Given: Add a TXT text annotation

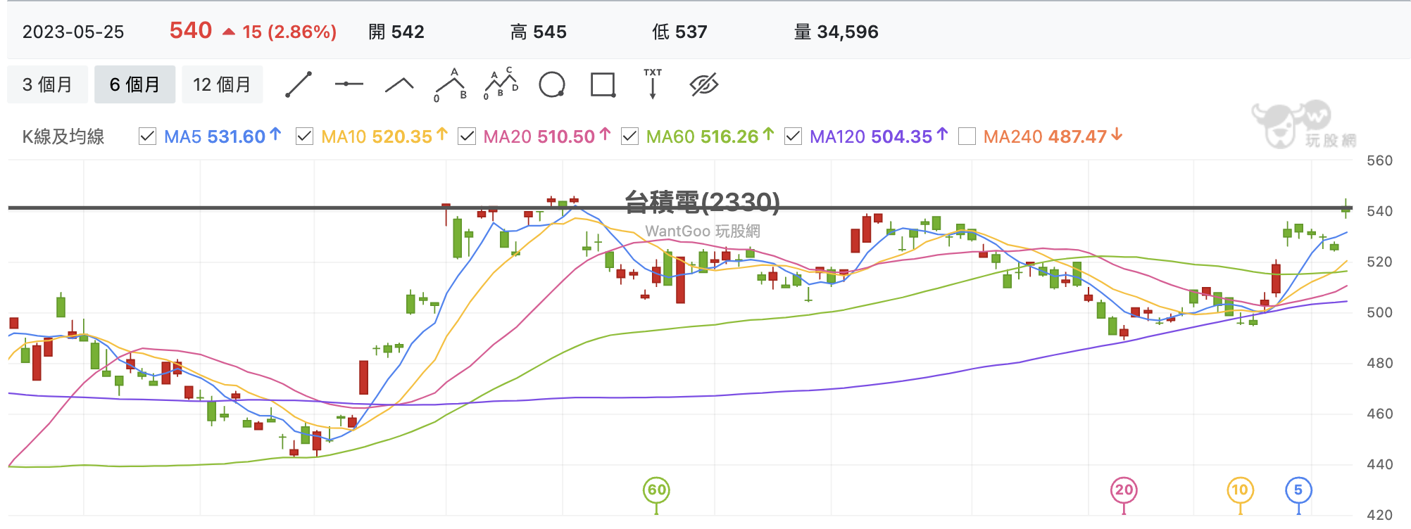Looking at the screenshot, I should pyautogui.click(x=653, y=84).
